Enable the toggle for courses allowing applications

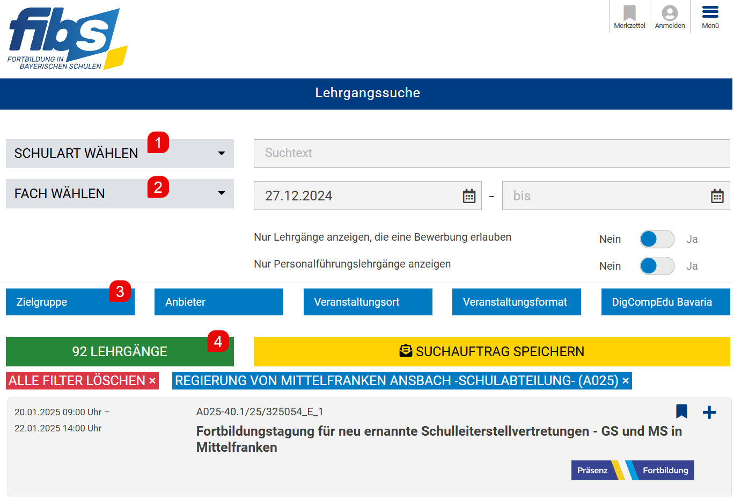click(657, 239)
